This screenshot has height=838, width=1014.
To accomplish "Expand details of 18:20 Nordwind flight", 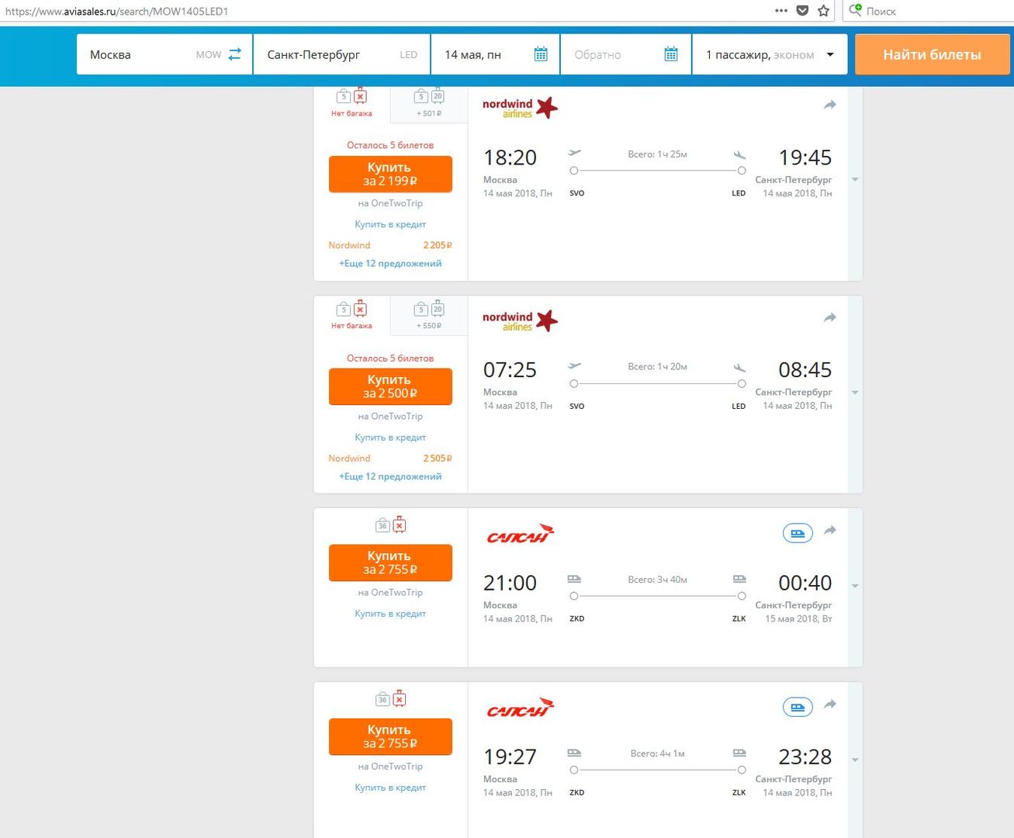I will tap(855, 180).
